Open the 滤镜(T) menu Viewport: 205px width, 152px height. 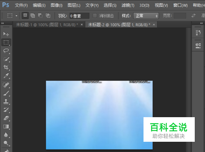[128, 5]
